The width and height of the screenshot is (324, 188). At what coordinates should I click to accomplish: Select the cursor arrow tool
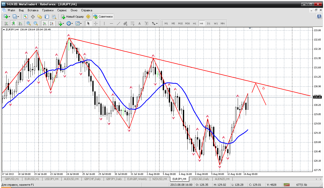[x=88, y=23]
